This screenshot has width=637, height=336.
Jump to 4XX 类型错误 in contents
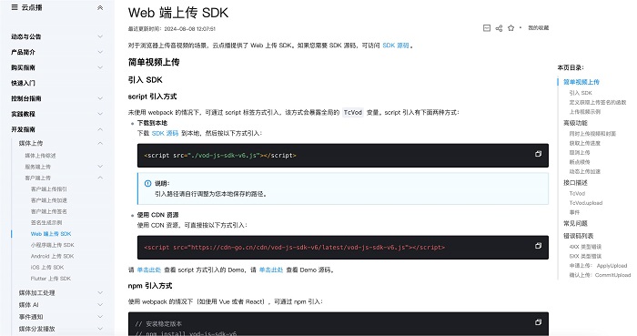[x=585, y=247]
